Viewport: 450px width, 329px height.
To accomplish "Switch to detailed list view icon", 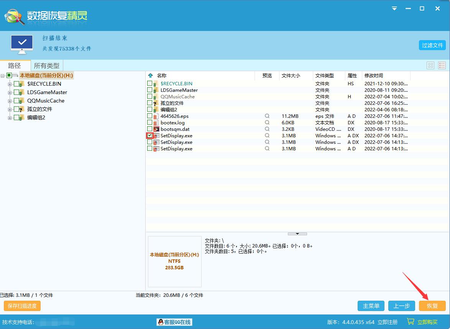I will coord(442,65).
